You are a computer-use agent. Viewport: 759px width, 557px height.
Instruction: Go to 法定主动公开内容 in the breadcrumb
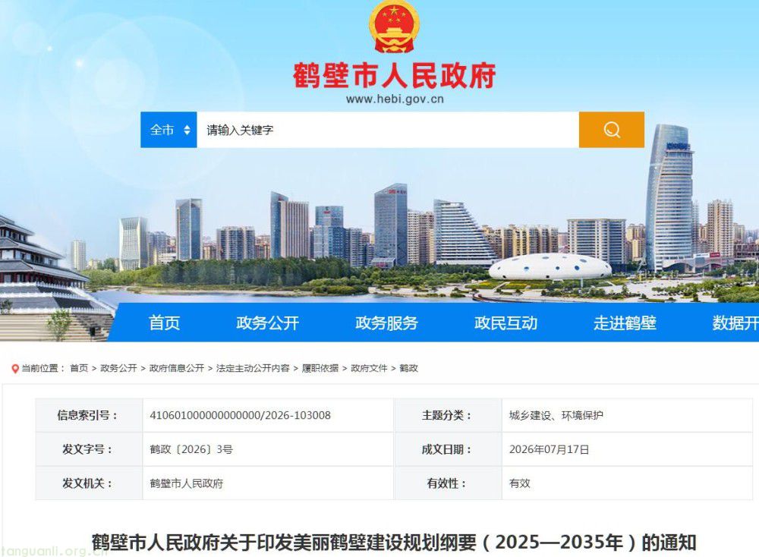click(x=253, y=368)
